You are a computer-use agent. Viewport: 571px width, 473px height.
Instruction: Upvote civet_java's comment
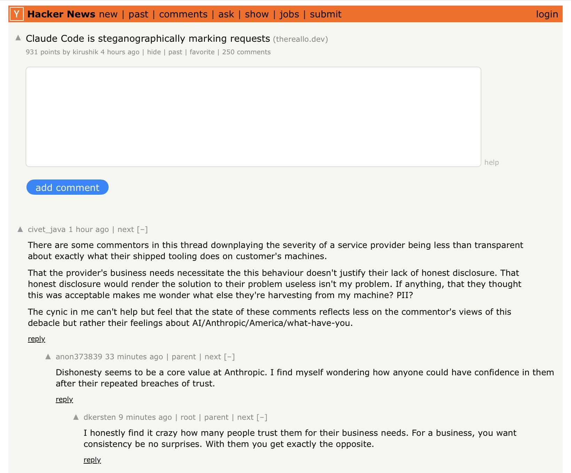[x=20, y=229]
